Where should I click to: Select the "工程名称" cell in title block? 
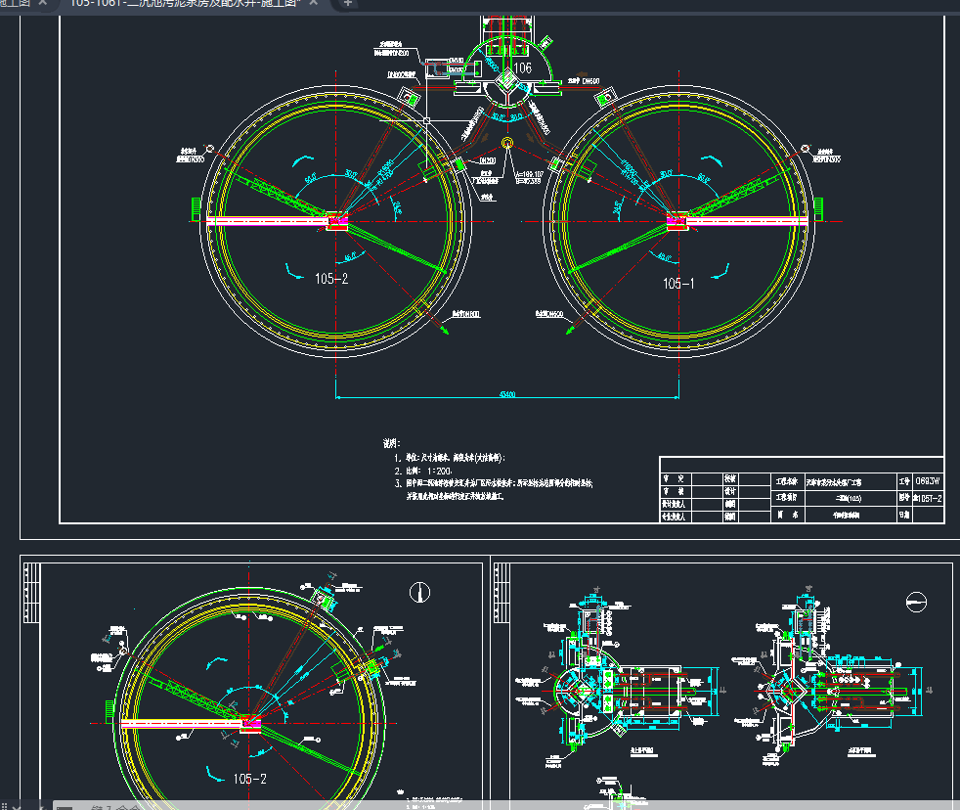[x=787, y=481]
